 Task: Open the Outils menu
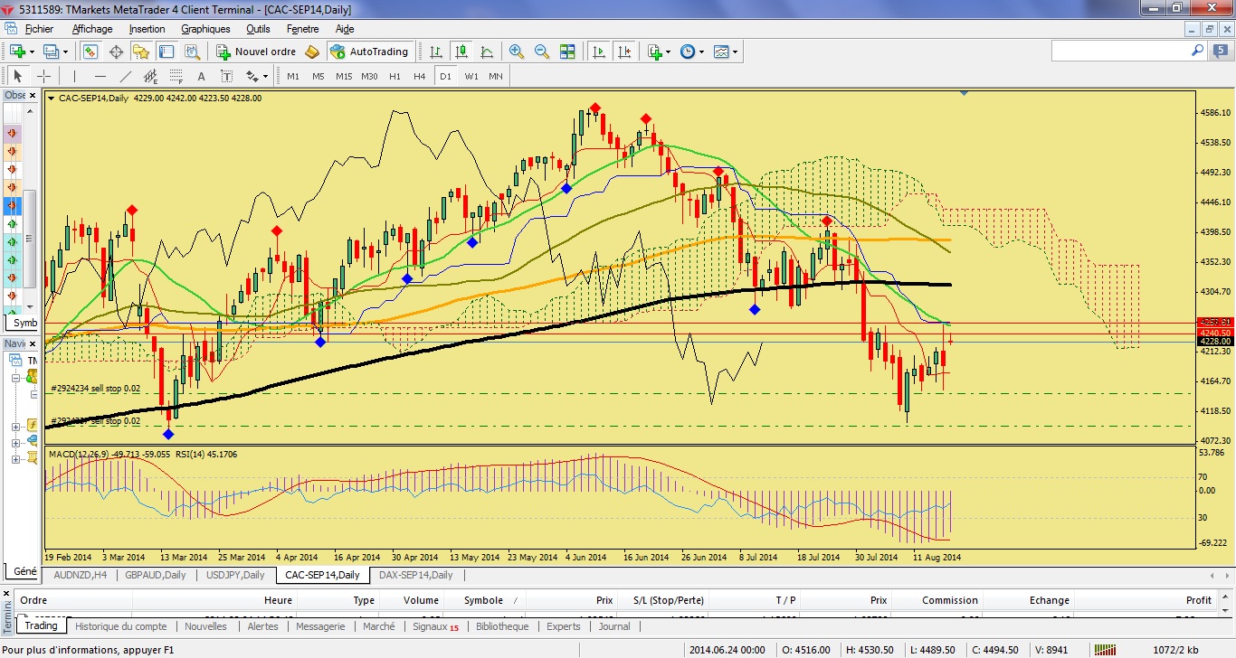point(258,29)
